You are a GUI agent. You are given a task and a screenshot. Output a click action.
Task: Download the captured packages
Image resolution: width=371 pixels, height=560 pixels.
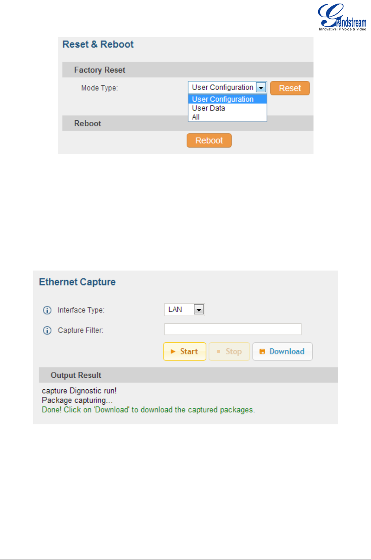point(282,351)
